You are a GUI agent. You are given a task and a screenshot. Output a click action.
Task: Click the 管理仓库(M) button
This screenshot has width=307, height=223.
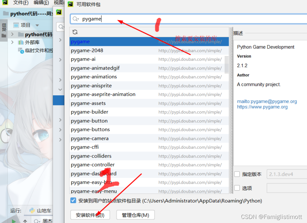(x=135, y=215)
